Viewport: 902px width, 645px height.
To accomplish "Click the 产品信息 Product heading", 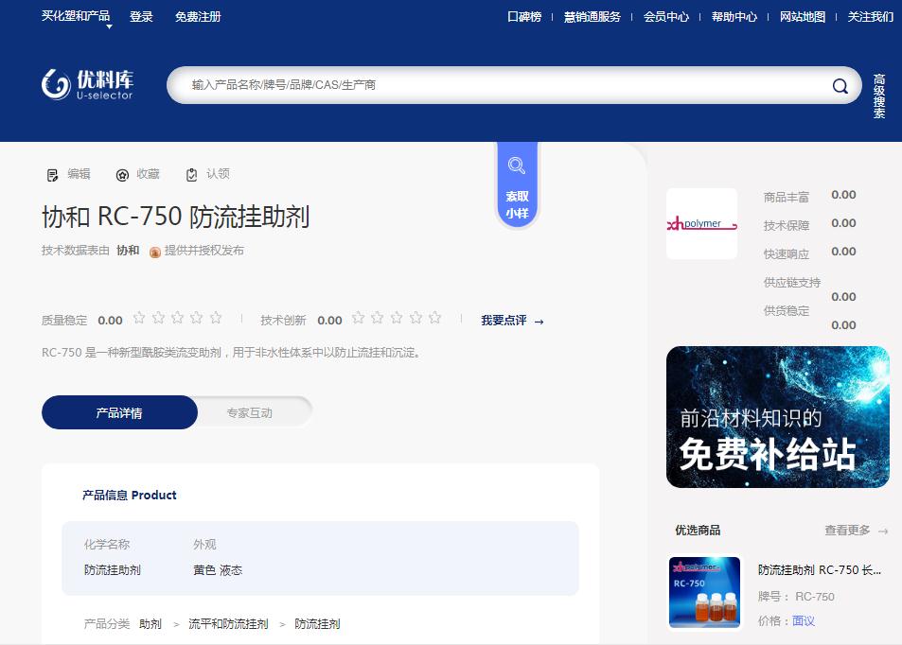I will (x=130, y=495).
